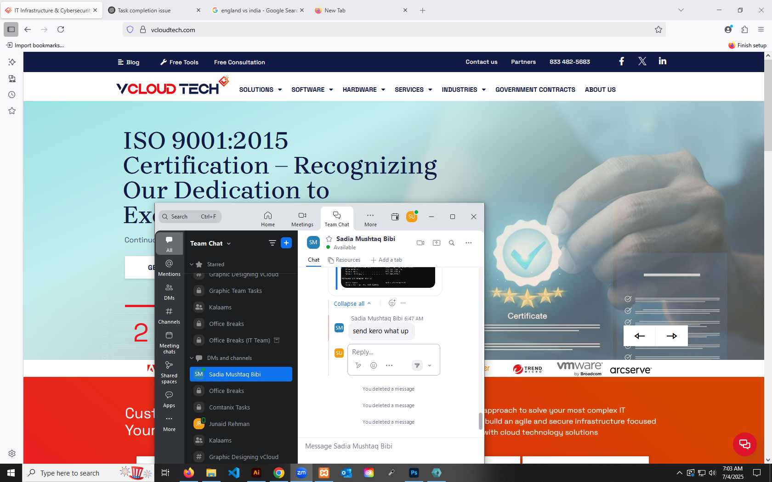Open DMs in Zoom sidebar
Image resolution: width=772 pixels, height=482 pixels.
[x=169, y=291]
